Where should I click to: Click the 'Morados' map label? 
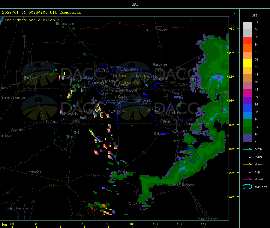(x=35, y=172)
